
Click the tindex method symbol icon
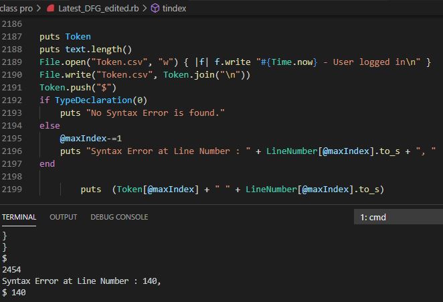155,8
